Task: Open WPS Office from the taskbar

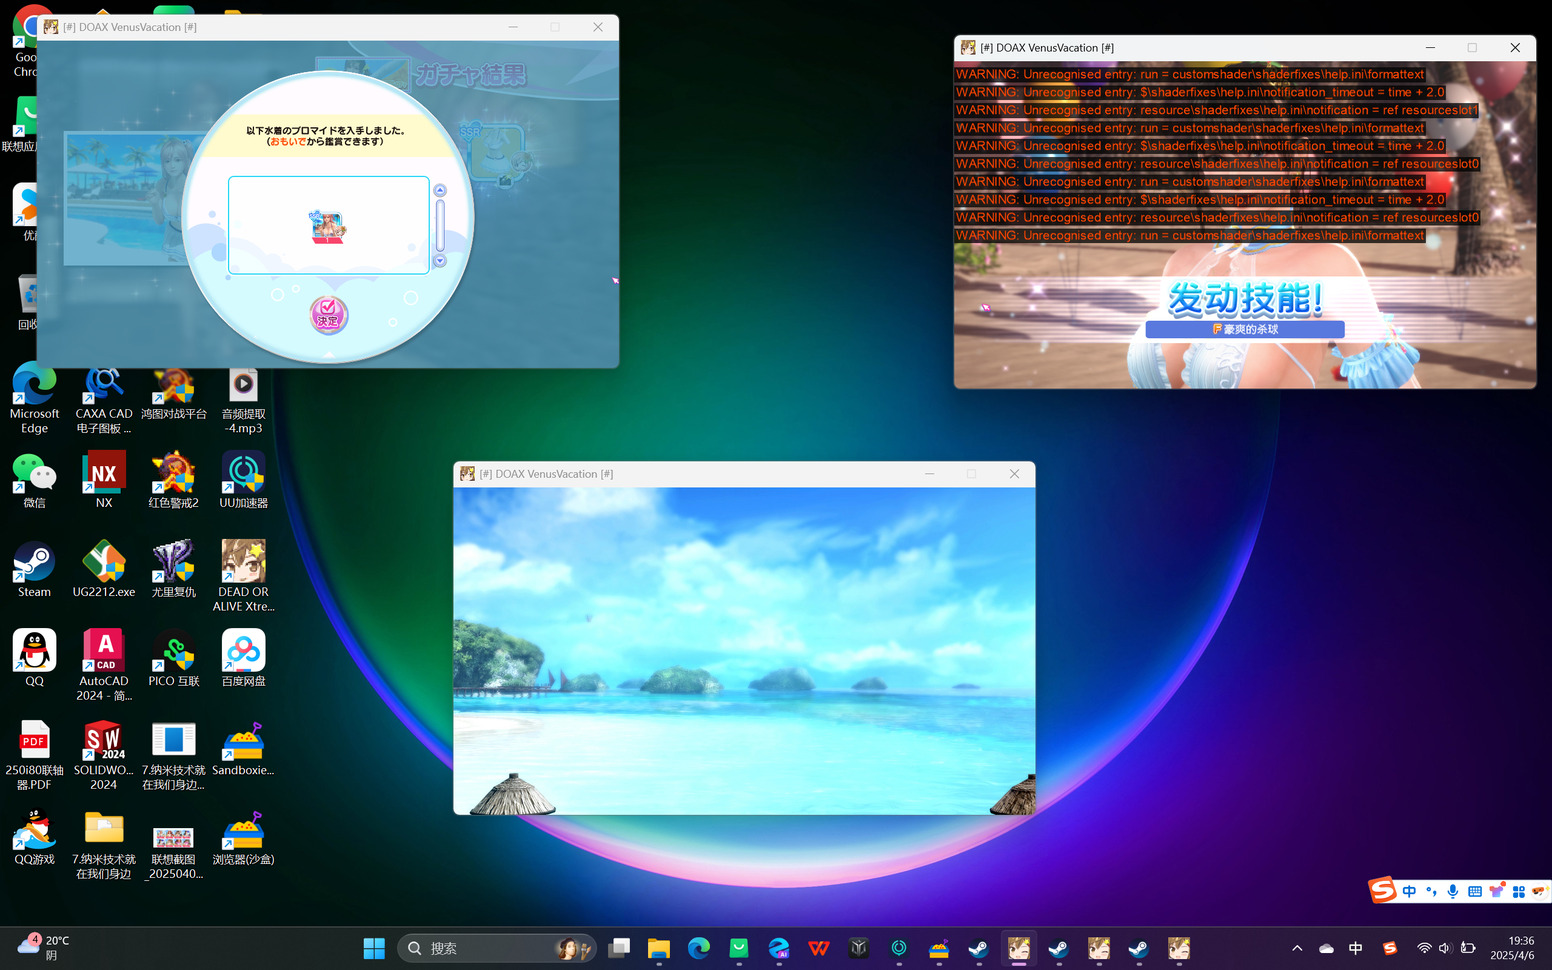Action: pyautogui.click(x=819, y=948)
